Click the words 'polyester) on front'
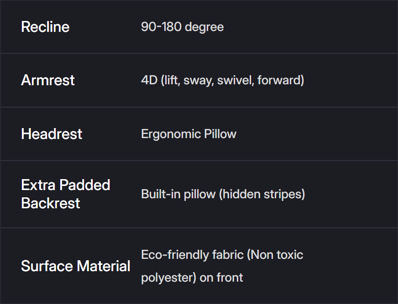398x304 pixels. point(192,278)
